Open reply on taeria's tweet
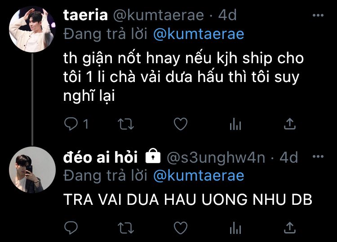 pos(71,124)
